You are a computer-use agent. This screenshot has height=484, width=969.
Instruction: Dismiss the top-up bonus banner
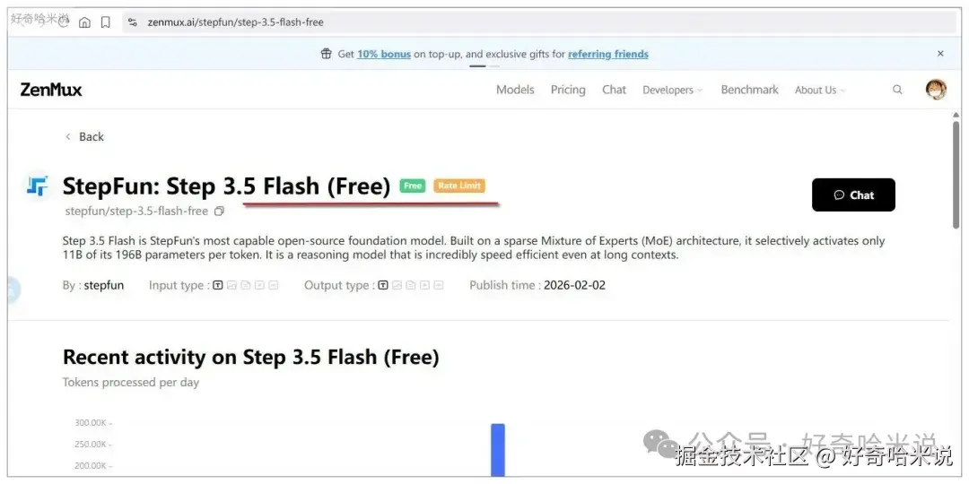(x=940, y=54)
